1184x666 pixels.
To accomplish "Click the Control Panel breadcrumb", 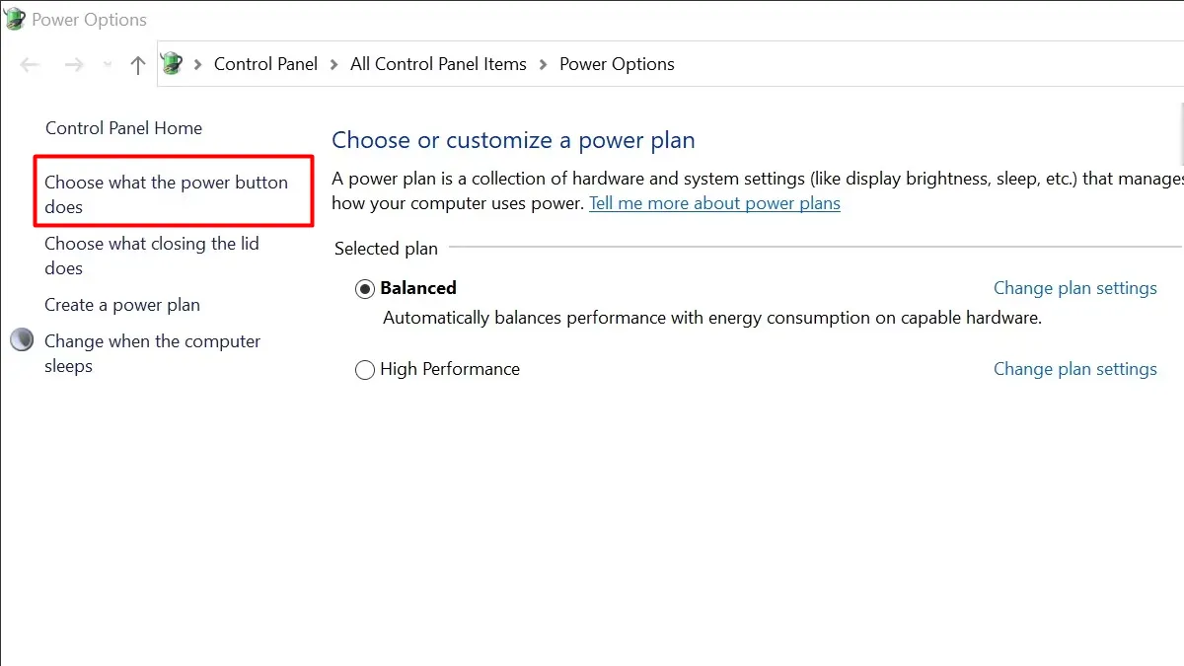I will pyautogui.click(x=265, y=64).
